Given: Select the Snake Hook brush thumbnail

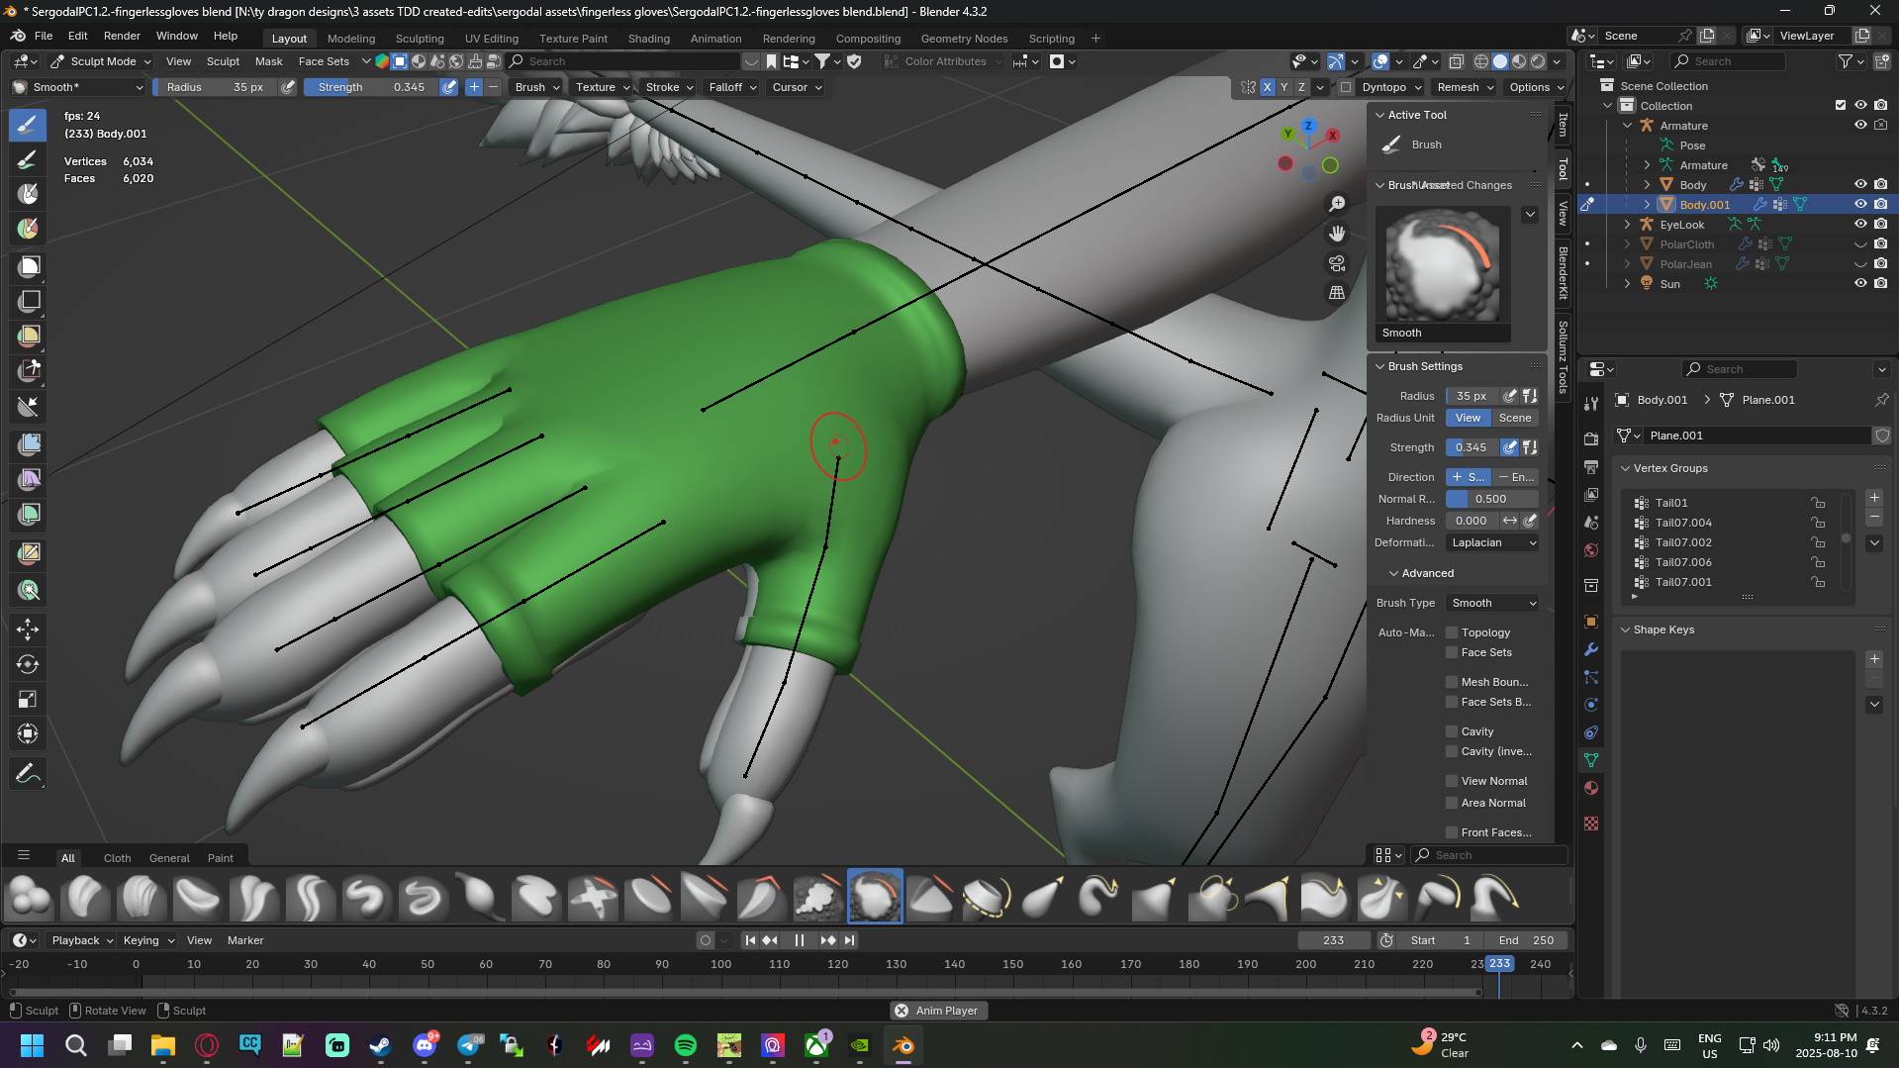Looking at the screenshot, I should click(1099, 897).
